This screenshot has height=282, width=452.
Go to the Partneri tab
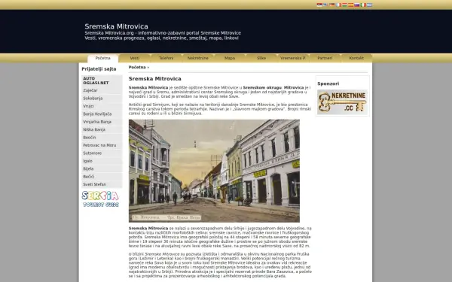[x=325, y=58]
